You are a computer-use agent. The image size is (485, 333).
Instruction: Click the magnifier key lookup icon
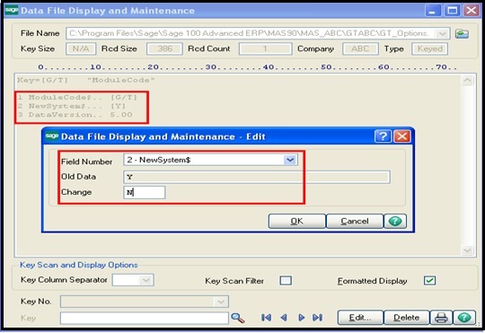click(x=237, y=318)
